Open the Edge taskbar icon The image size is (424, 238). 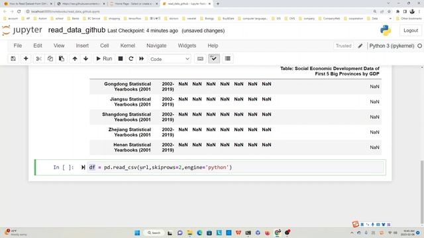199,233
